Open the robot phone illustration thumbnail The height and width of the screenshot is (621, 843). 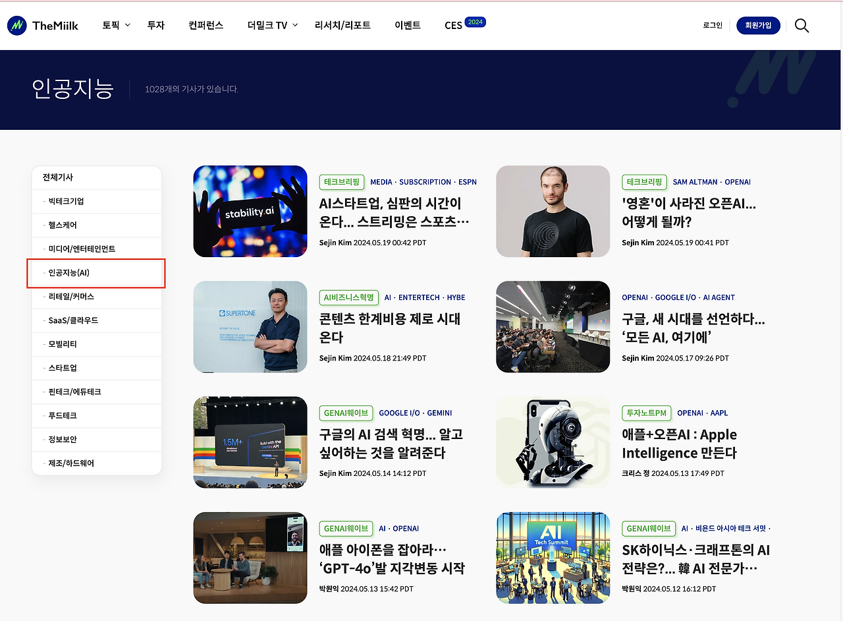click(x=553, y=442)
